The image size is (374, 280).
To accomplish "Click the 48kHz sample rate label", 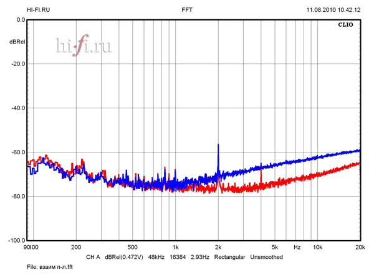I will (x=156, y=257).
